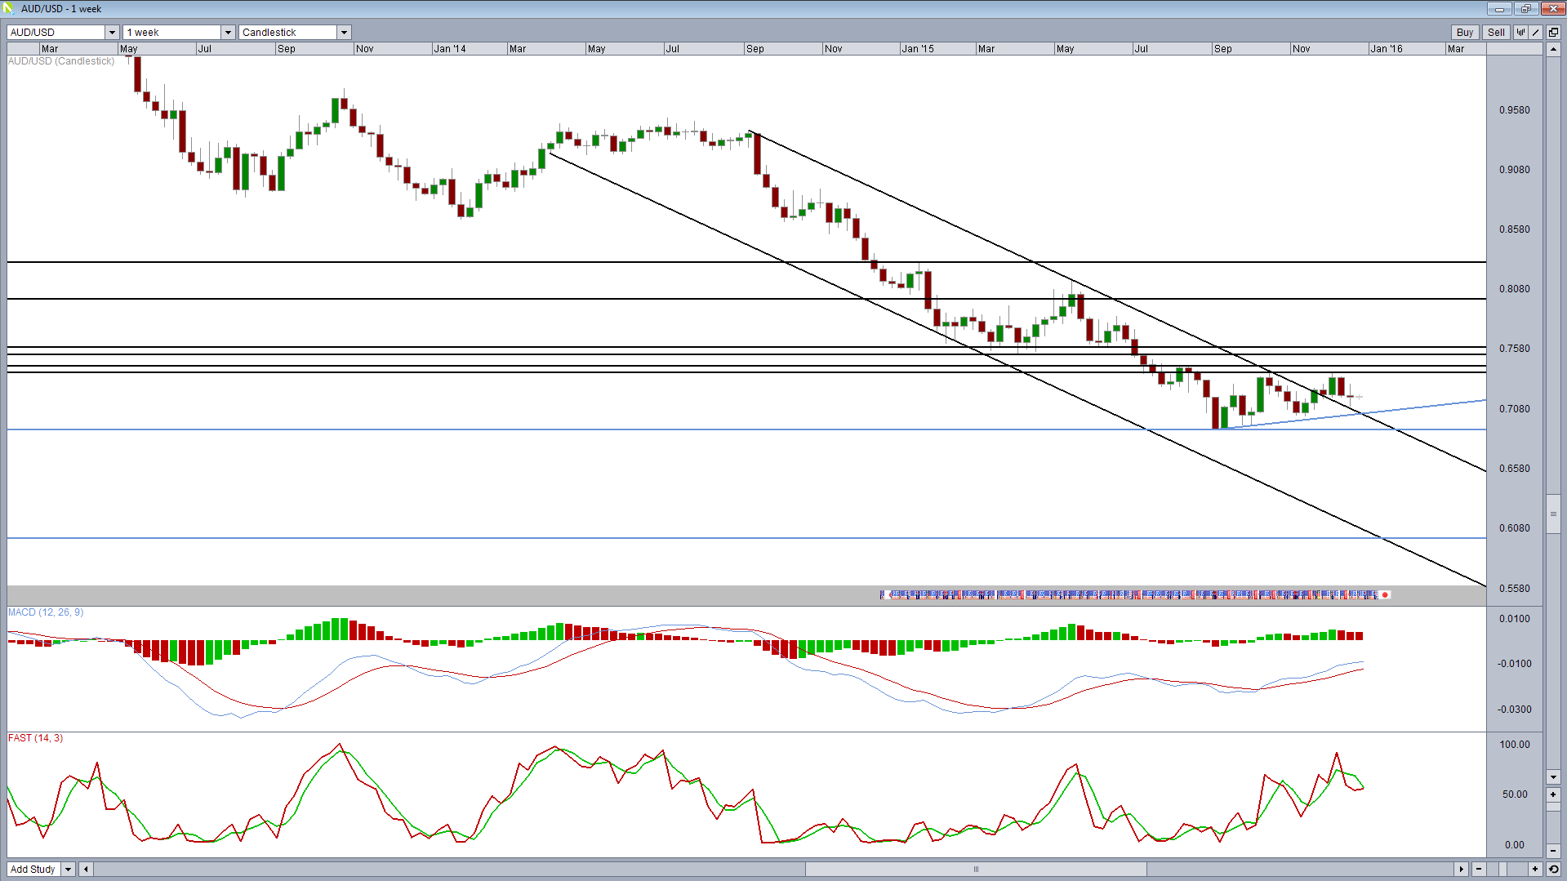Viewport: 1567px width, 881px height.
Task: Close the AUD/USD chart window
Action: [1551, 9]
